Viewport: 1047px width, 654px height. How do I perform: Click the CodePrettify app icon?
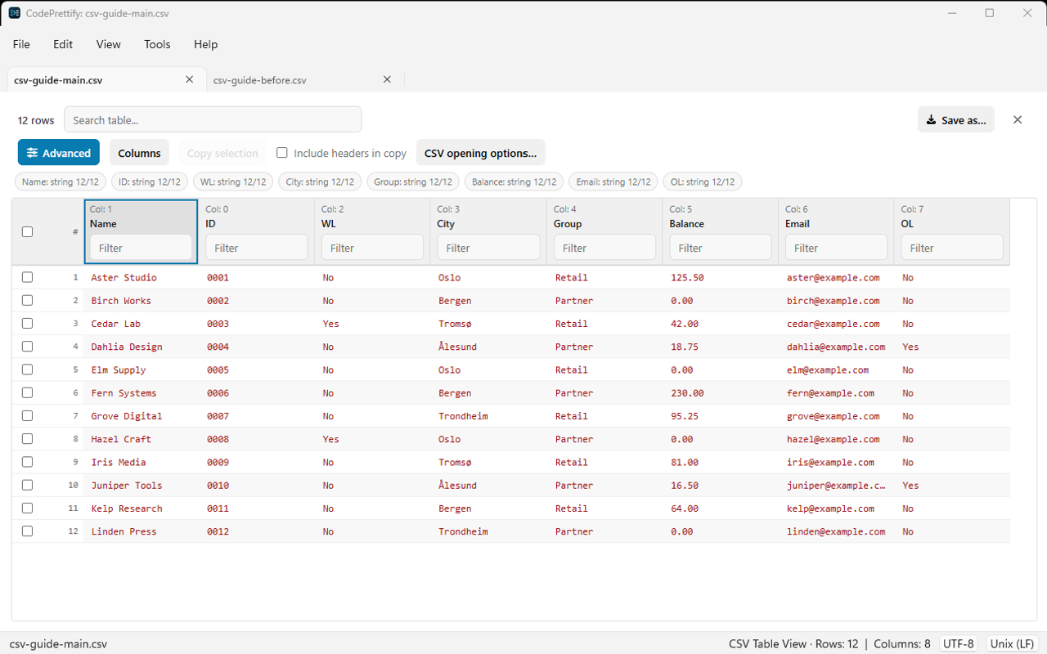[14, 13]
